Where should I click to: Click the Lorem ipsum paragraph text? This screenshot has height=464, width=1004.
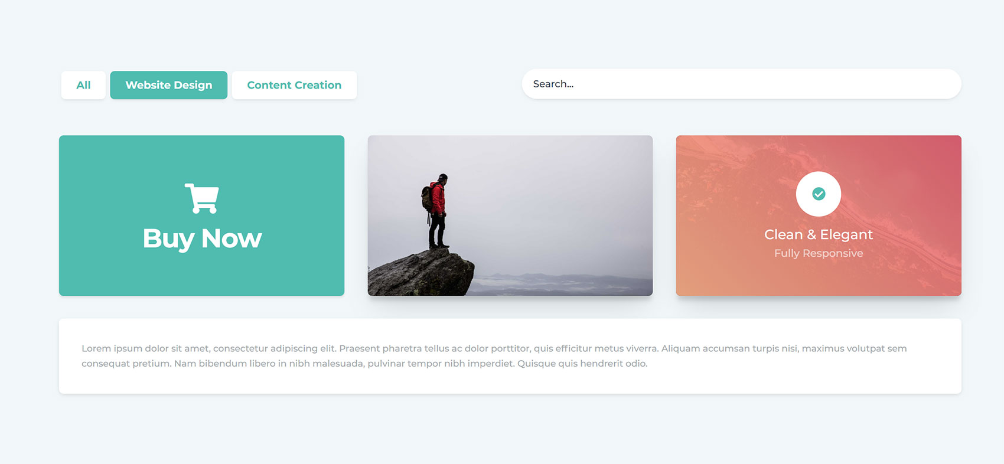494,356
